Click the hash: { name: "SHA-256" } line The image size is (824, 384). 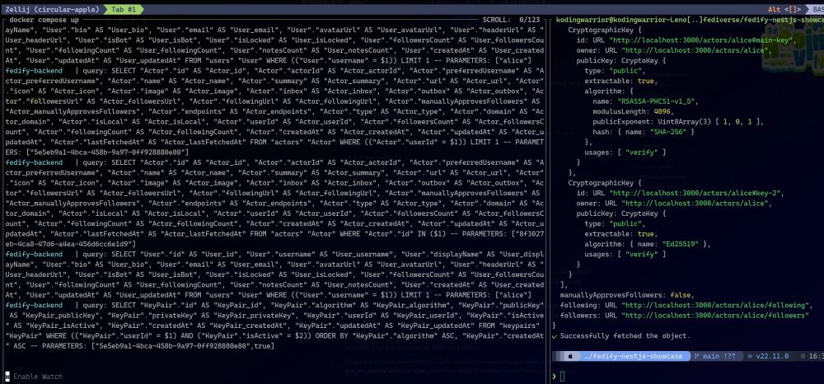(644, 132)
